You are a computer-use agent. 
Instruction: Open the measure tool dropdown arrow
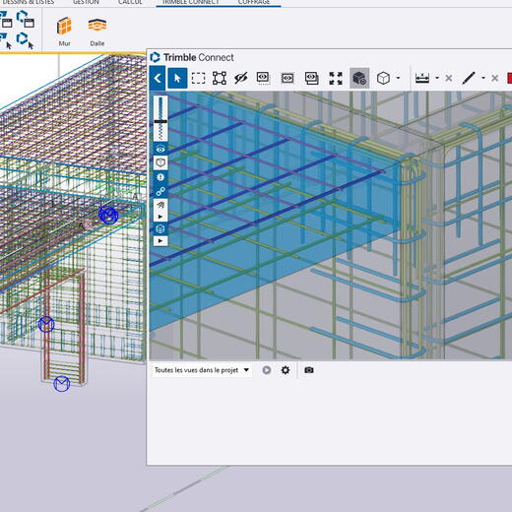437,78
